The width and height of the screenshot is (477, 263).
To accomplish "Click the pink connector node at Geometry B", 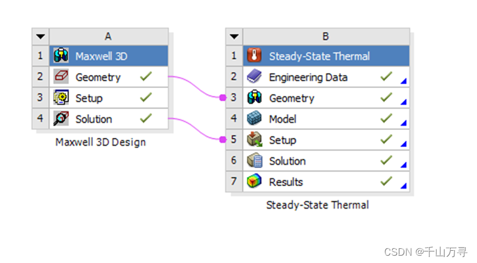I will (x=223, y=97).
